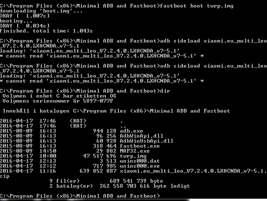267x201 pixels.
Task: Click the MAF32.exe filename
Action: coord(135,151)
